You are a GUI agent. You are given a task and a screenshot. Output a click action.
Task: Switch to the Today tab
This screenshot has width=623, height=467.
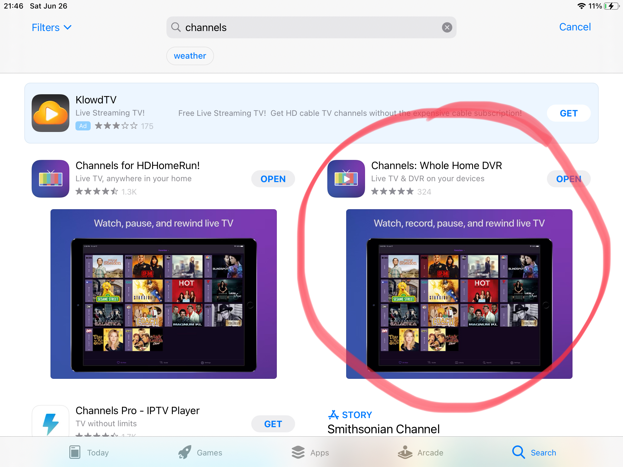click(x=89, y=452)
